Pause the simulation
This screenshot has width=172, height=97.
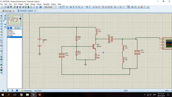tap(12, 91)
